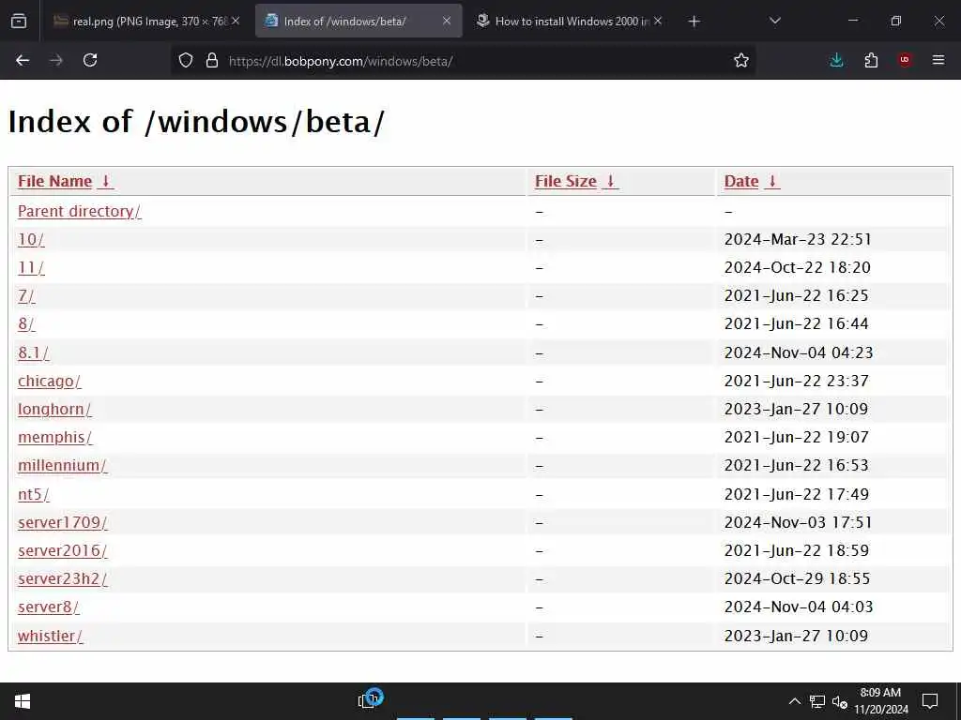
Task: Open the 10/ folder link
Action: 31,239
